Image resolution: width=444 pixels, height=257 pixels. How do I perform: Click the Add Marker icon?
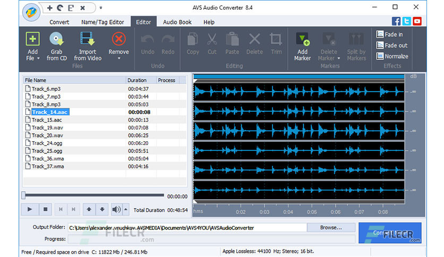(302, 39)
